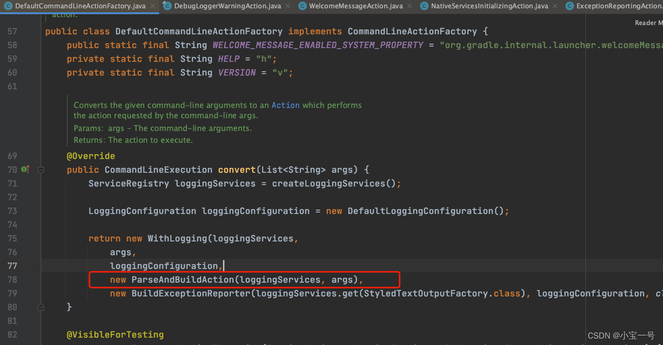Click the WELCOME_MESSAGE_ENABLED_SYSTEM_PROPERTY constant

[318, 45]
